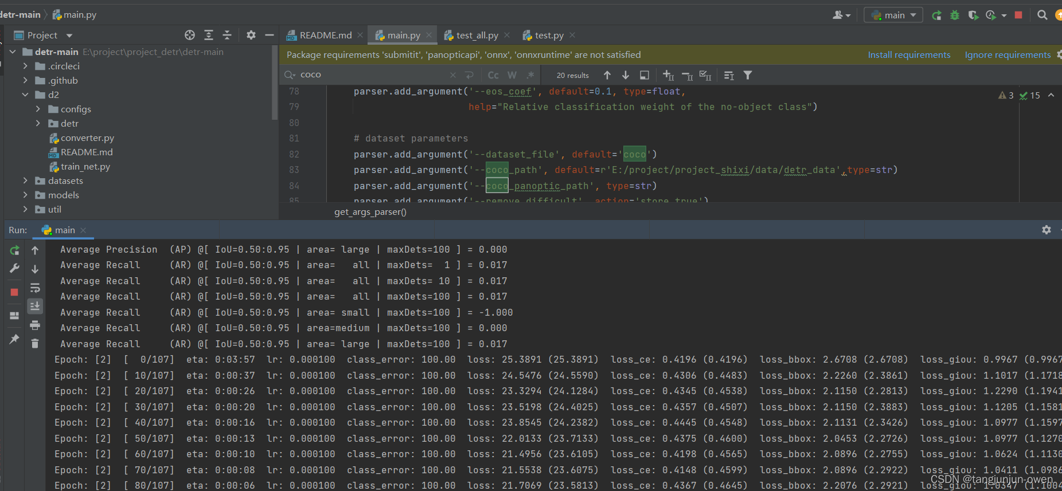
Task: Expand the .circleci folder
Action: point(25,66)
